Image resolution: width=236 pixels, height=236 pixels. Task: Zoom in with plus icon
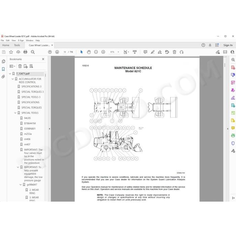click(x=103, y=52)
